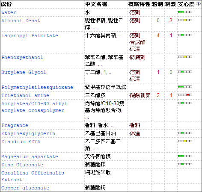The width and height of the screenshot is (202, 192).
Task: Click the 成份 column header
Action: click(6, 4)
